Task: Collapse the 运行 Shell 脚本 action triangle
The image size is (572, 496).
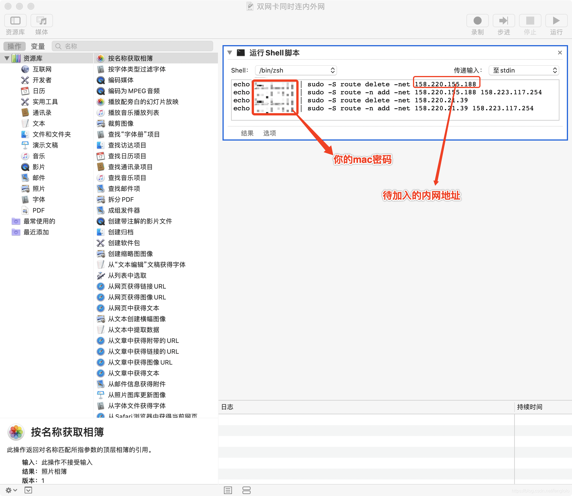Action: coord(230,53)
